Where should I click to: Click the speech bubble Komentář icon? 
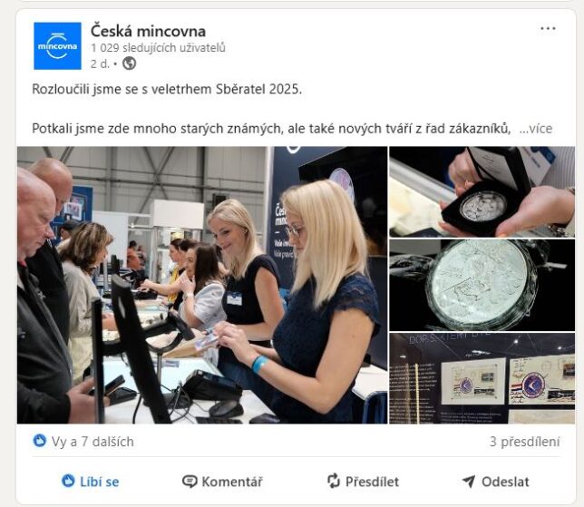click(190, 482)
